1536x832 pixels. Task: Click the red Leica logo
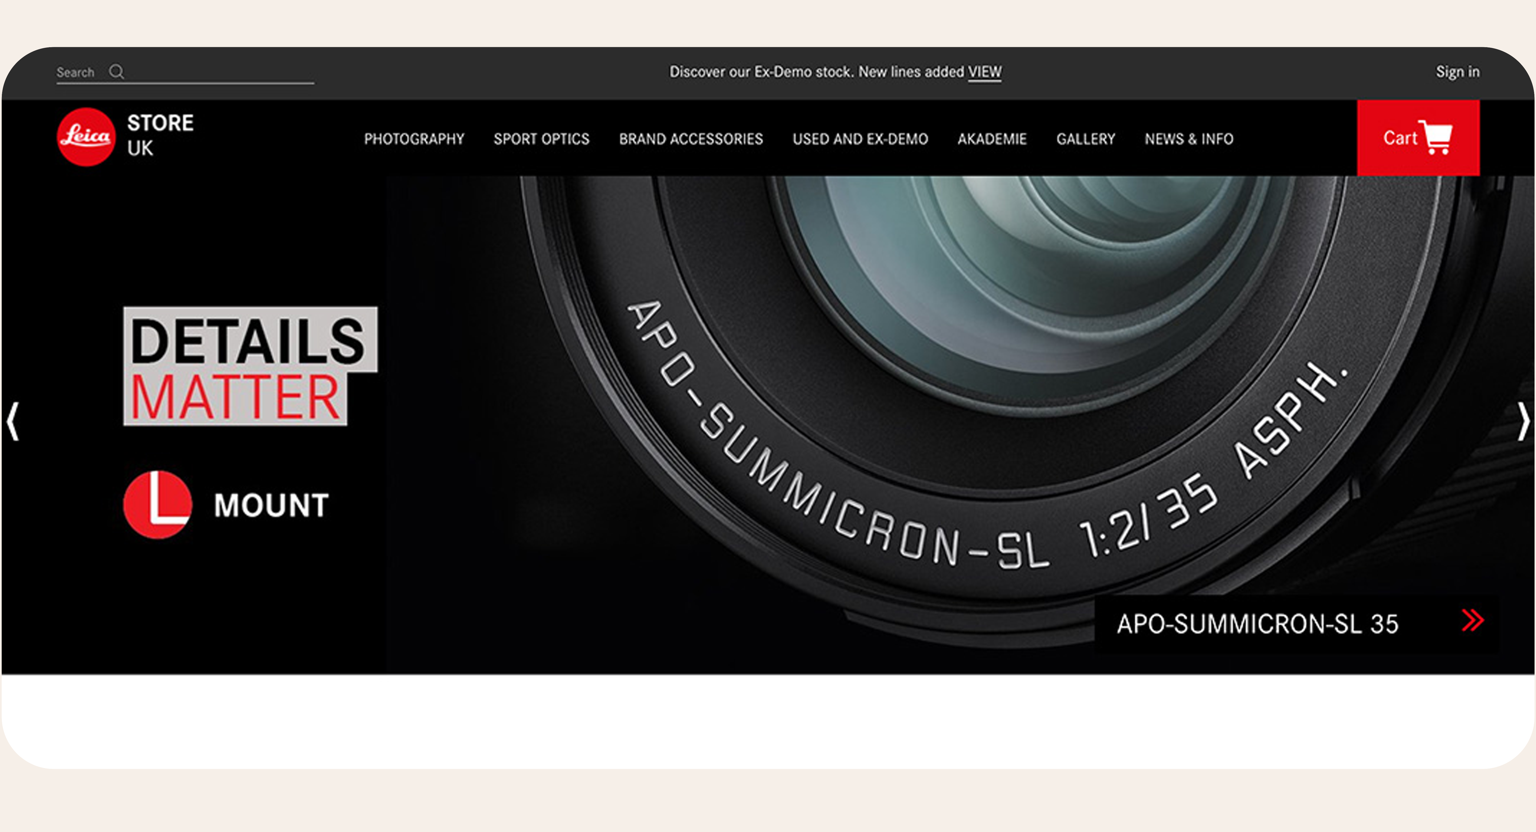coord(86,136)
